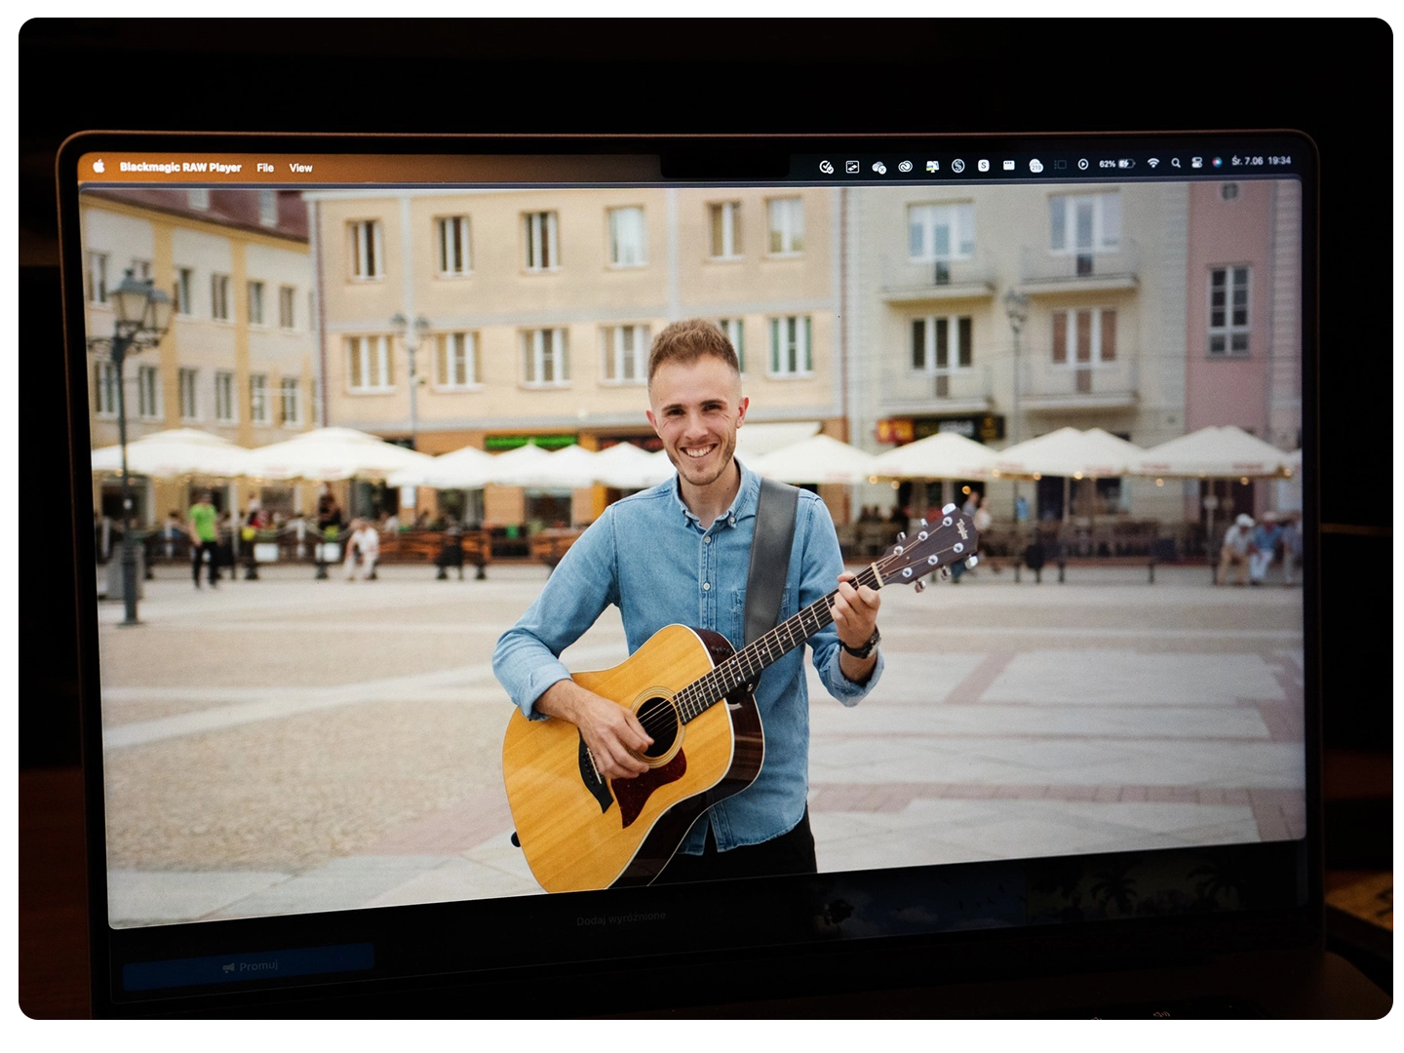Screen dimensions: 1404x1053
Task: Open the View menu
Action: pyautogui.click(x=300, y=168)
